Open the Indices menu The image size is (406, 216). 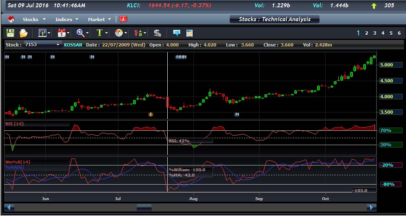pos(64,20)
